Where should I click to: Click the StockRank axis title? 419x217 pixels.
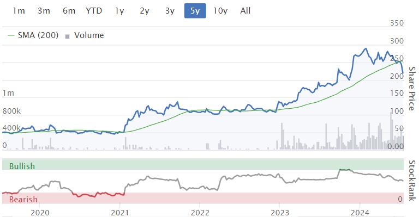[412, 181]
